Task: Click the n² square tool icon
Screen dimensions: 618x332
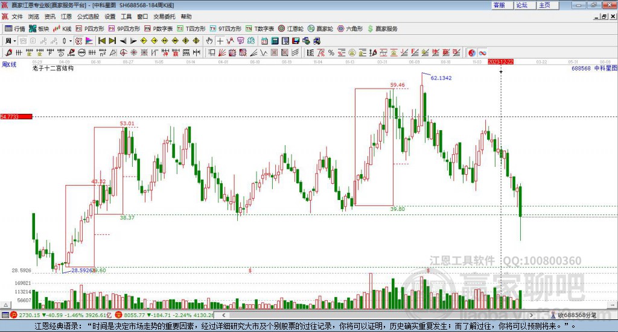Action: click(103, 52)
